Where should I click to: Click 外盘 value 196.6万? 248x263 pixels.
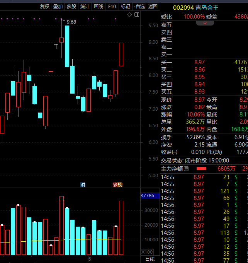pos(195,129)
